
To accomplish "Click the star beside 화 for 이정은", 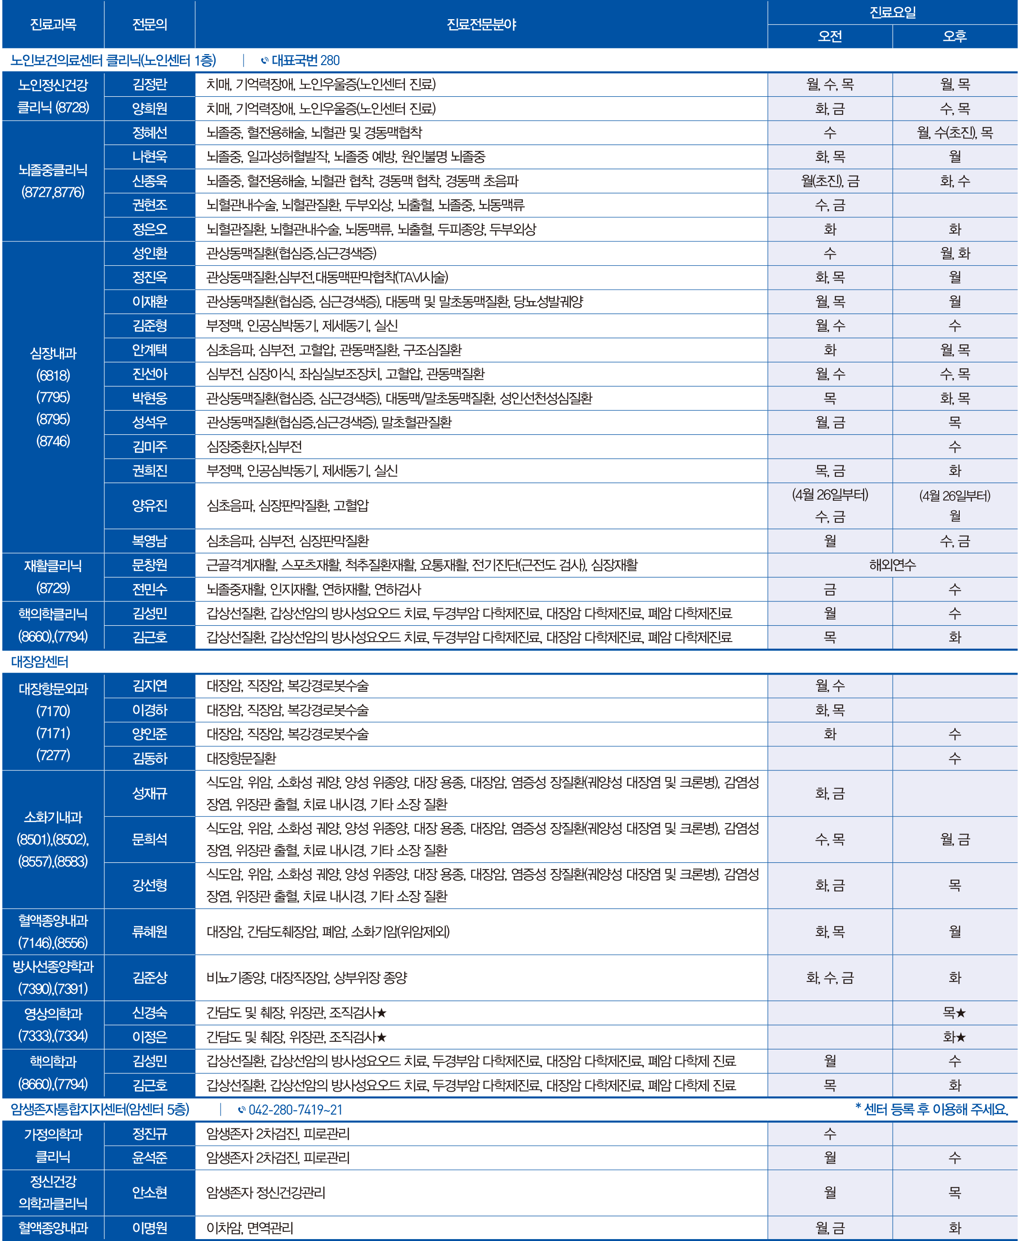I will [961, 1038].
